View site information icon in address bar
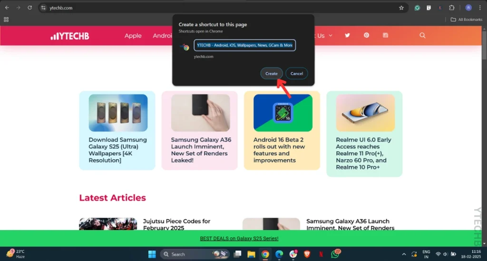The image size is (487, 261). point(43,8)
